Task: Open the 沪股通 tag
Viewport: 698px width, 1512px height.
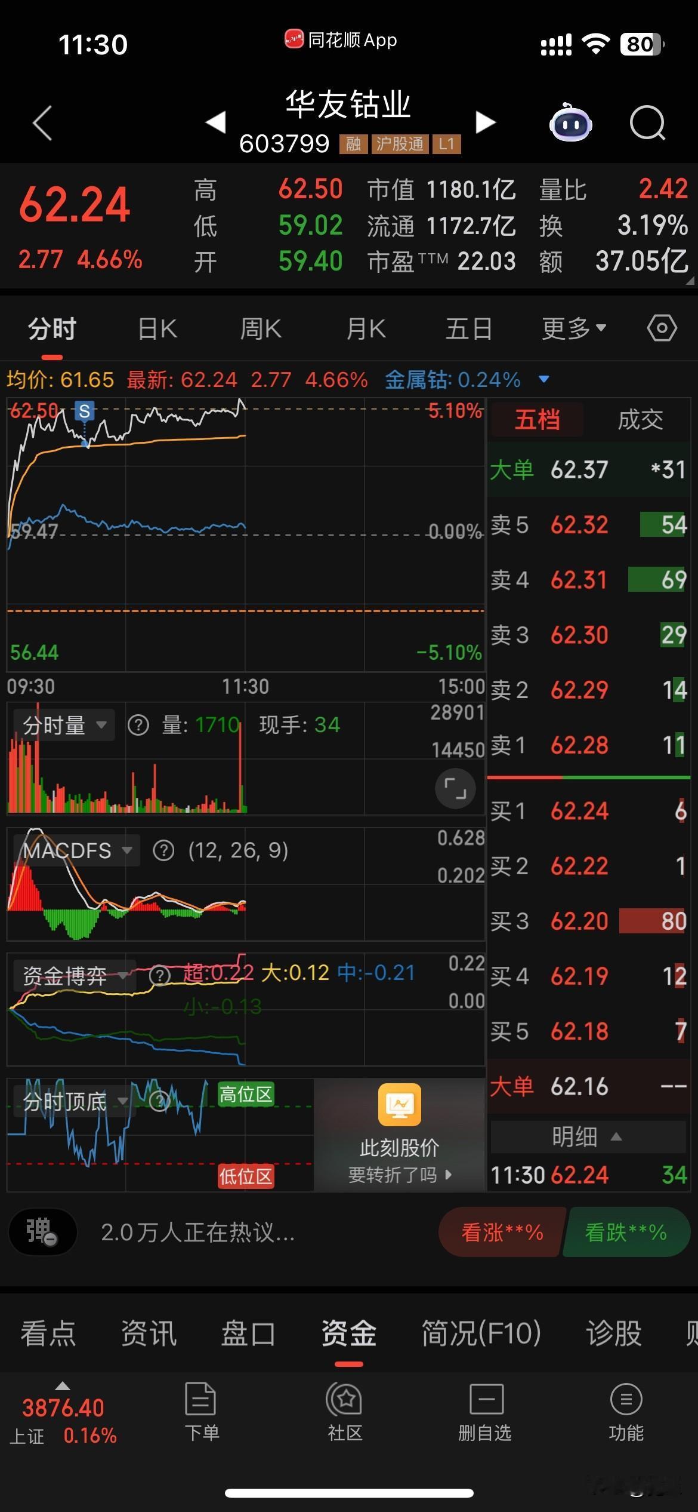Action: pyautogui.click(x=400, y=144)
